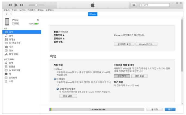The height and width of the screenshot is (115, 186).
Task: Open 오디오북 (Audiobooks) under 나의 기기에서
Action: pyautogui.click(x=13, y=78)
